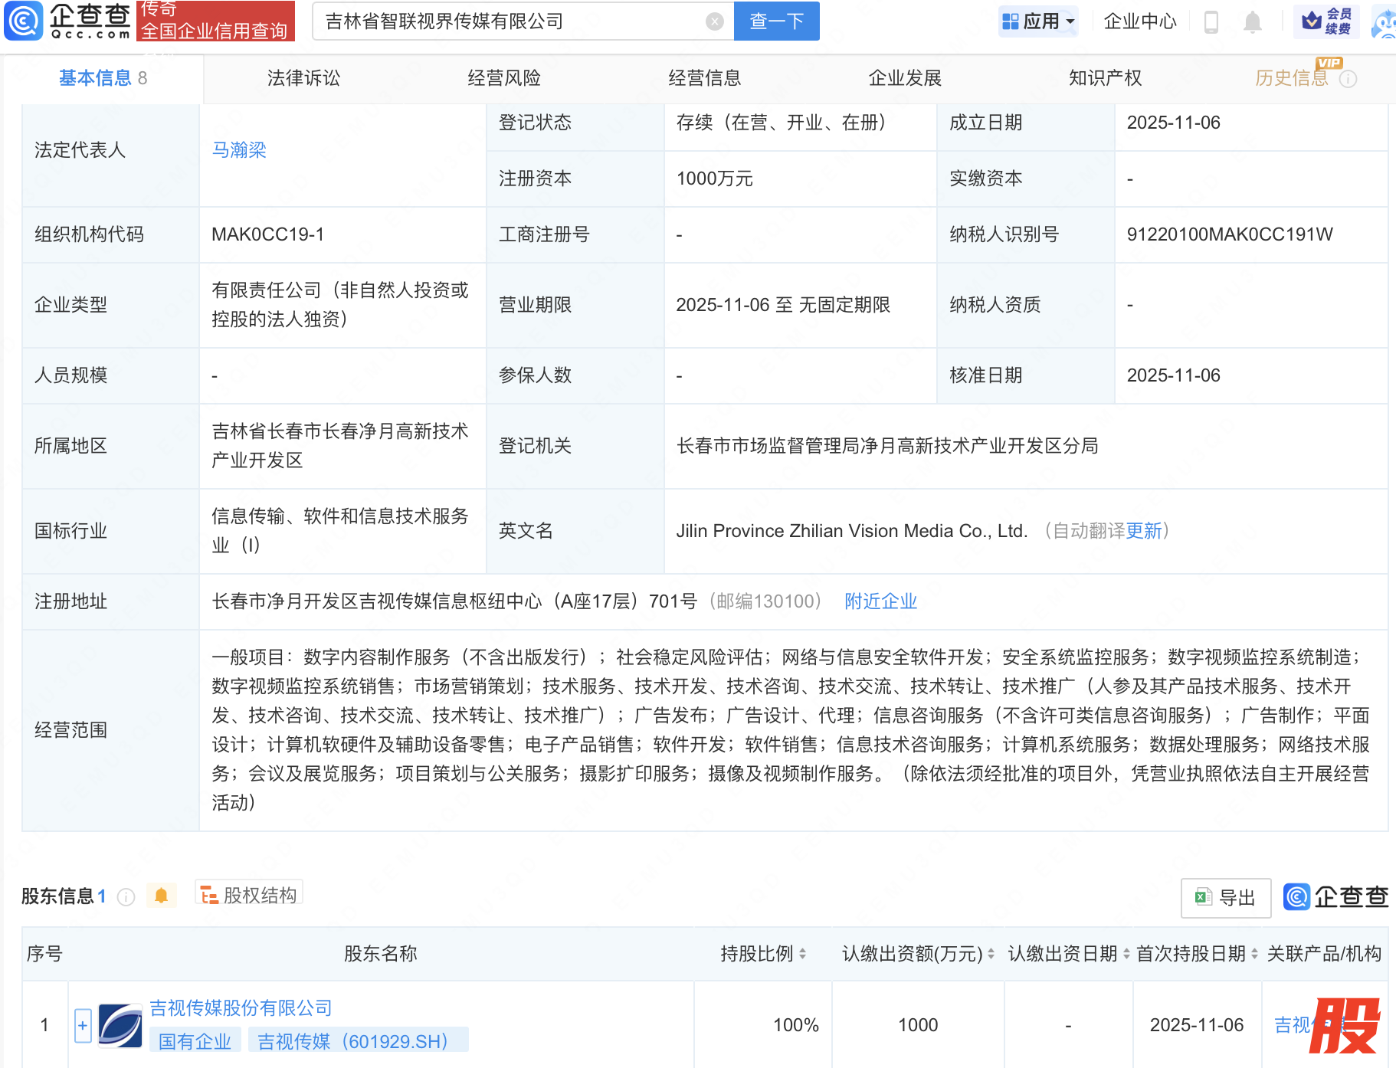This screenshot has width=1396, height=1068.
Task: Sort by 持股比例 column
Action: [x=802, y=954]
